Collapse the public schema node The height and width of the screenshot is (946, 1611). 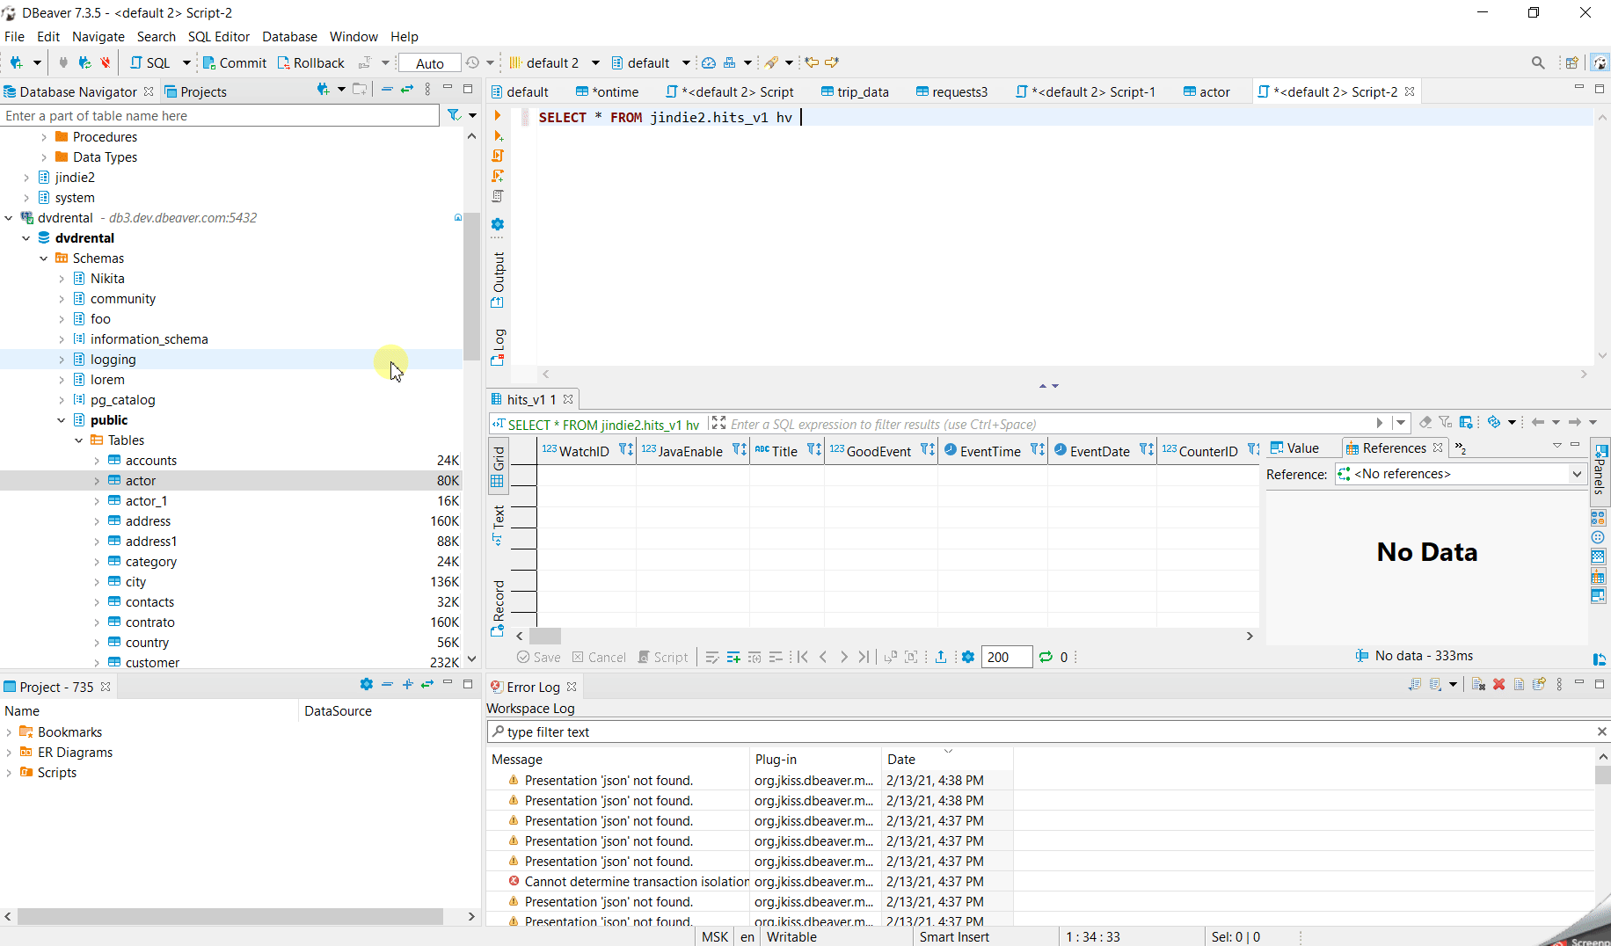(x=61, y=419)
